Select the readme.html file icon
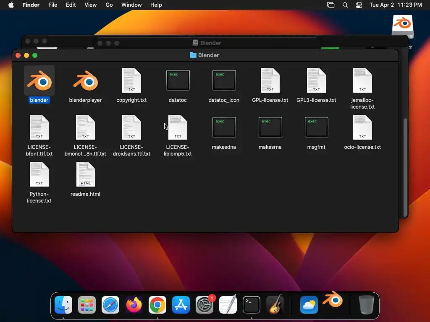 (85, 174)
